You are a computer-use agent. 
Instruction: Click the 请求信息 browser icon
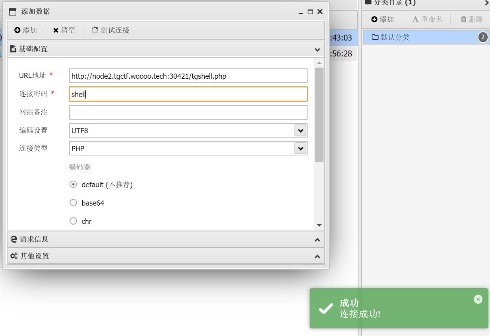[14, 239]
